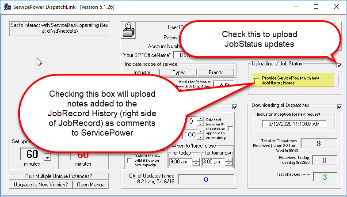
Task: Click Run Multiple Unique Instances?
Action: [x=59, y=176]
